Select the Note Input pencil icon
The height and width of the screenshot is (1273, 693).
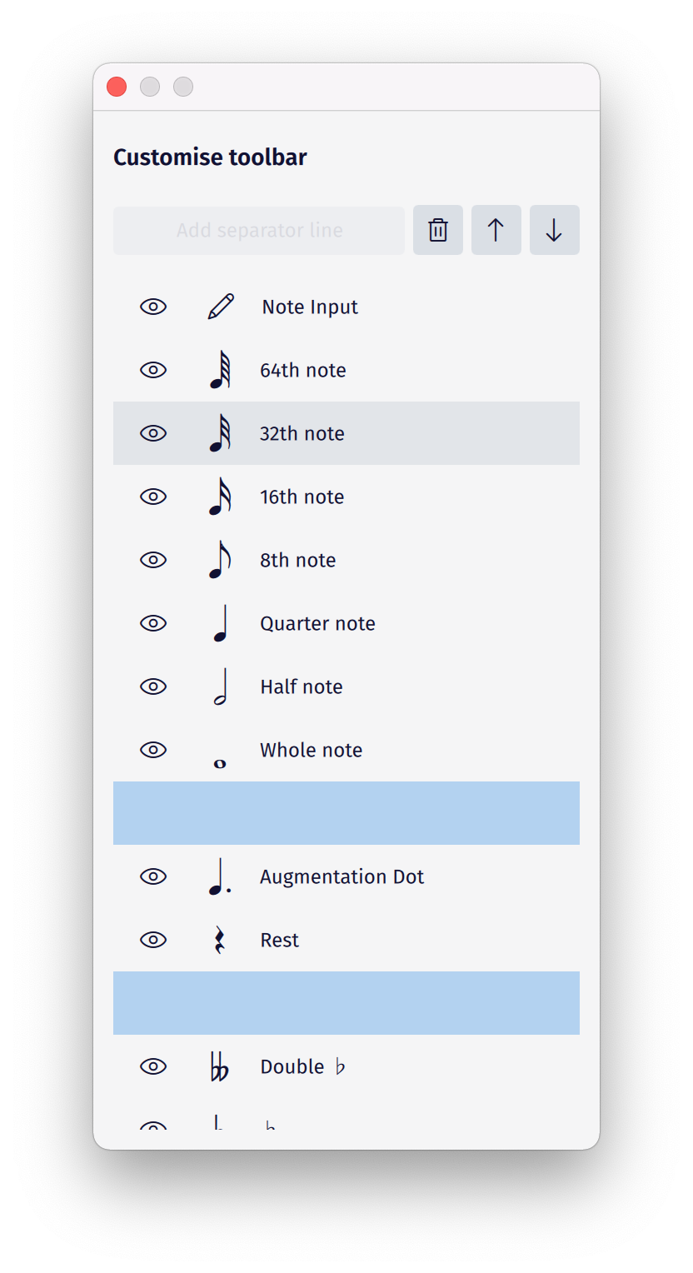point(220,306)
